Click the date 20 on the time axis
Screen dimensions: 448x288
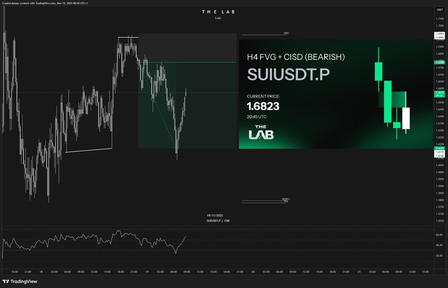point(253,272)
